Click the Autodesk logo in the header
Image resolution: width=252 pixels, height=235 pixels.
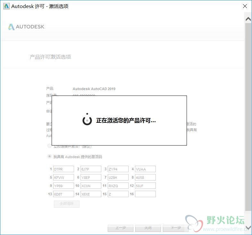pyautogui.click(x=27, y=27)
